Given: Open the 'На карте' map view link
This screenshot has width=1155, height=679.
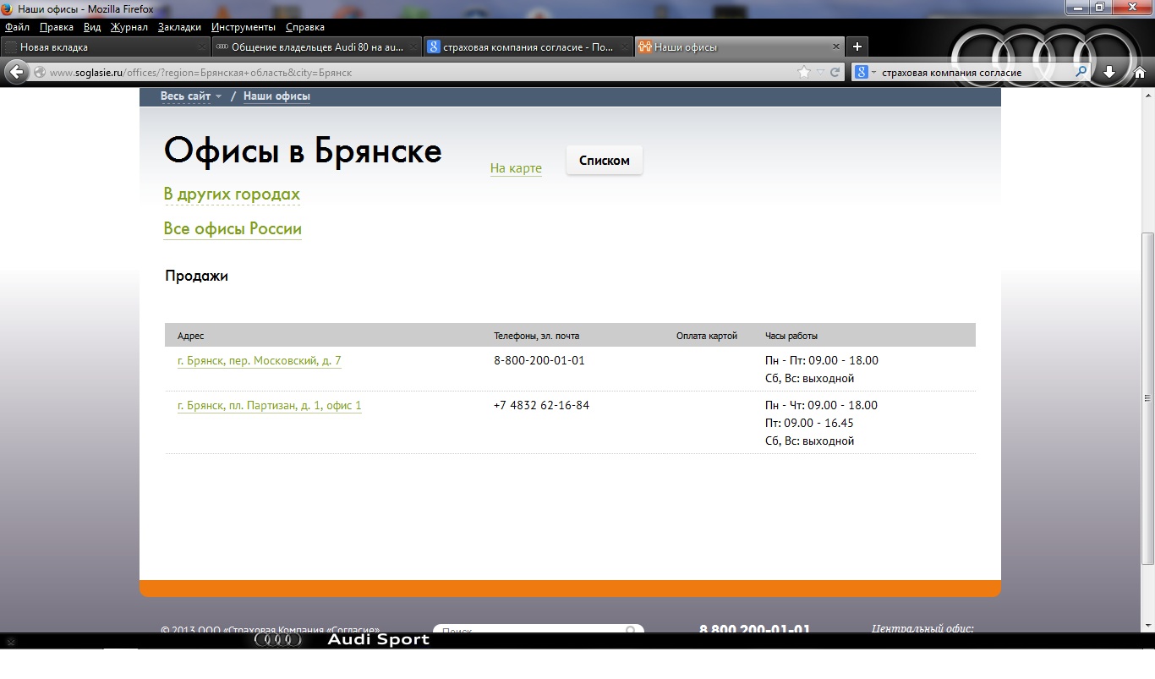Looking at the screenshot, I should point(516,168).
